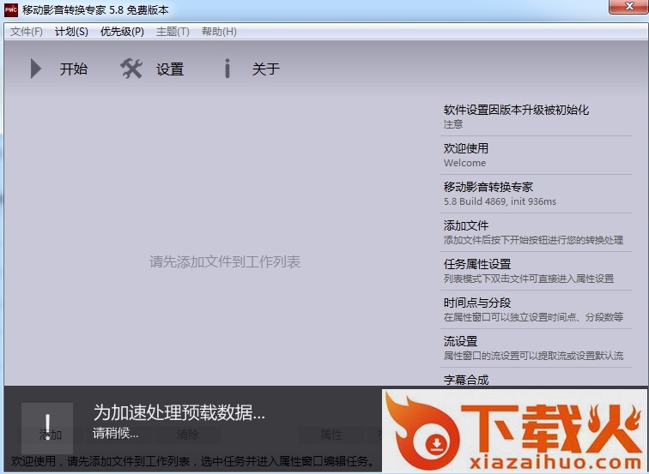Click the About info 'i' icon
This screenshot has width=649, height=474.
pos(227,69)
